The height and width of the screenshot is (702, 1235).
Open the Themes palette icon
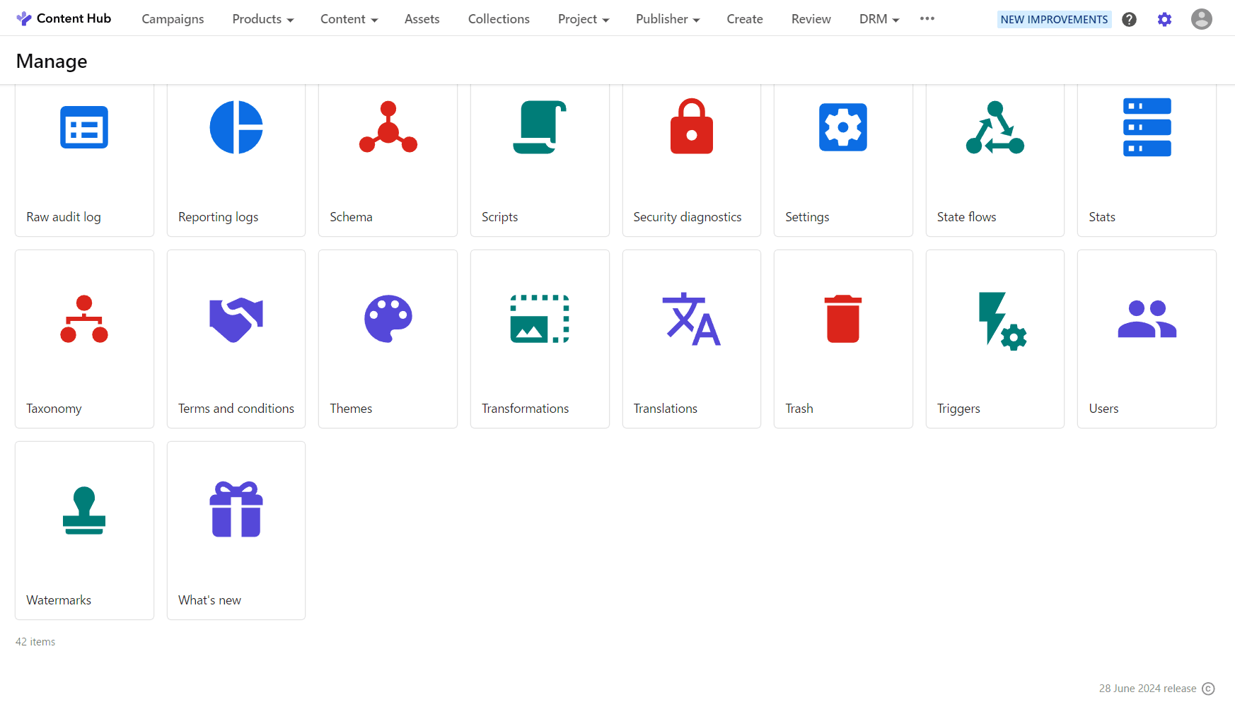[388, 319]
